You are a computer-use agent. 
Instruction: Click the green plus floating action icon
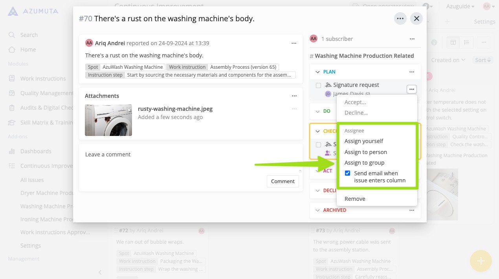(x=481, y=261)
